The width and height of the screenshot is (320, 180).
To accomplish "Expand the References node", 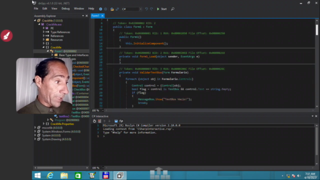I will [43, 35].
